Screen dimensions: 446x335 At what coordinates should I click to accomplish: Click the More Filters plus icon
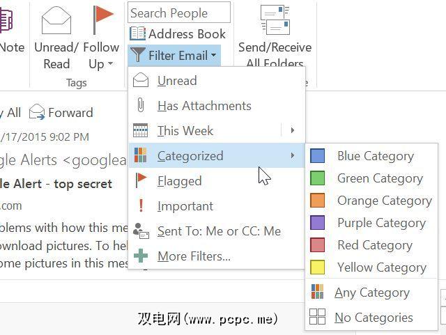(141, 256)
